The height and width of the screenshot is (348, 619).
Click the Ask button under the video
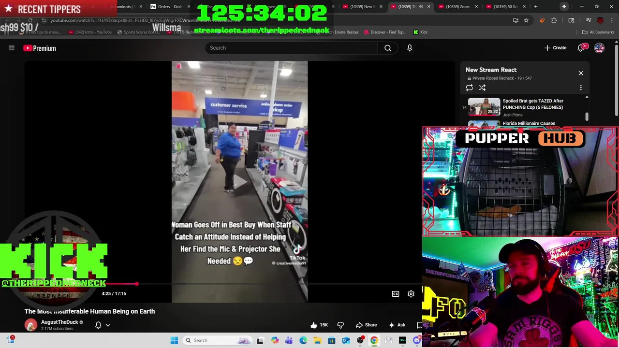397,325
